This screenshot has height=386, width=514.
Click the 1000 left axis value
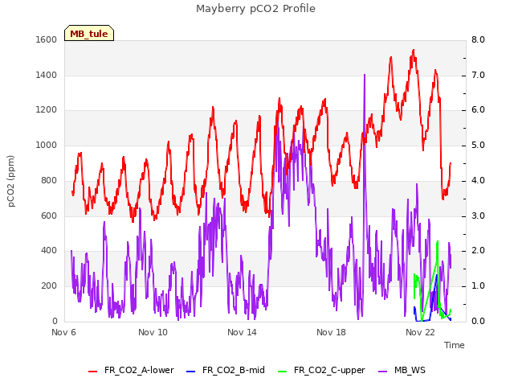(47, 145)
